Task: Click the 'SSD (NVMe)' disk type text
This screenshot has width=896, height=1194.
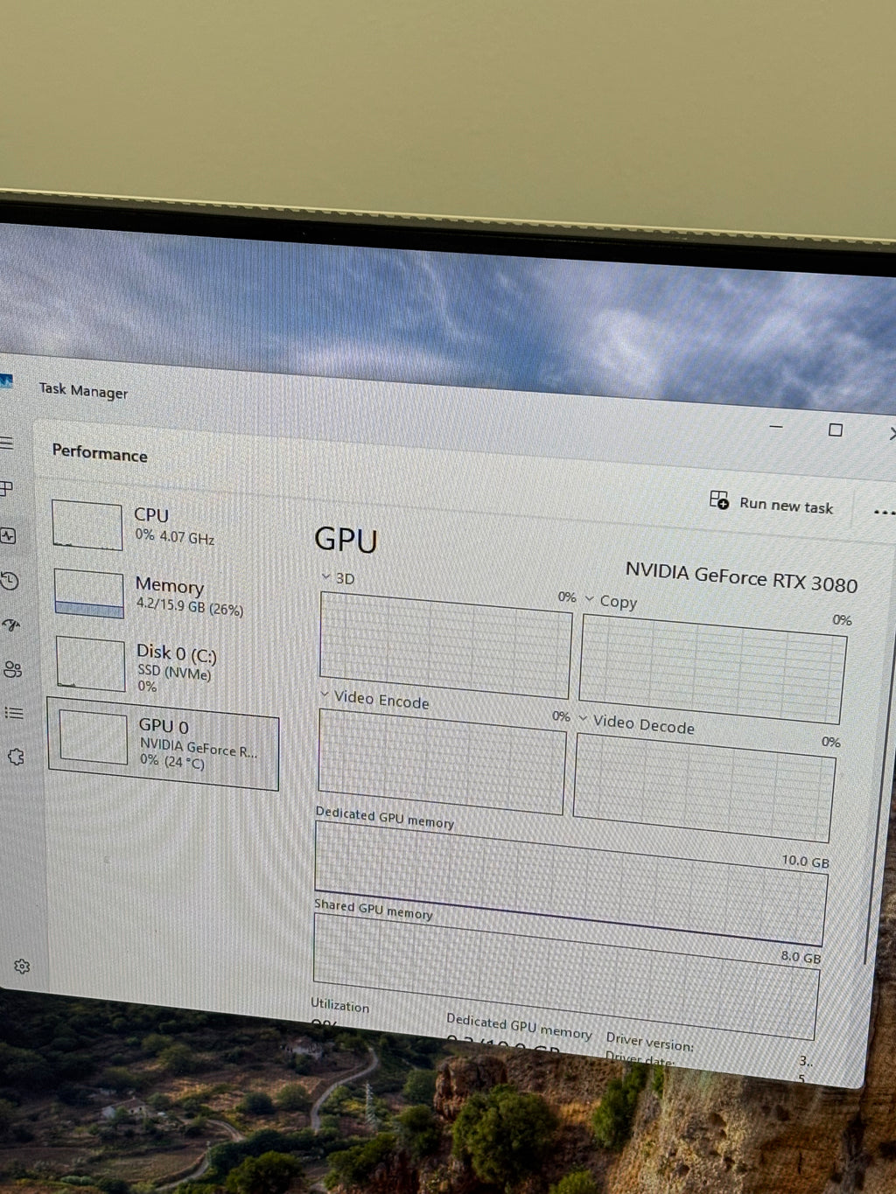Action: pyautogui.click(x=174, y=672)
